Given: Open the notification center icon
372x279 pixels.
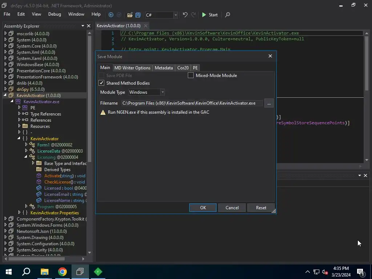Looking at the screenshot, I should pyautogui.click(x=360, y=272).
